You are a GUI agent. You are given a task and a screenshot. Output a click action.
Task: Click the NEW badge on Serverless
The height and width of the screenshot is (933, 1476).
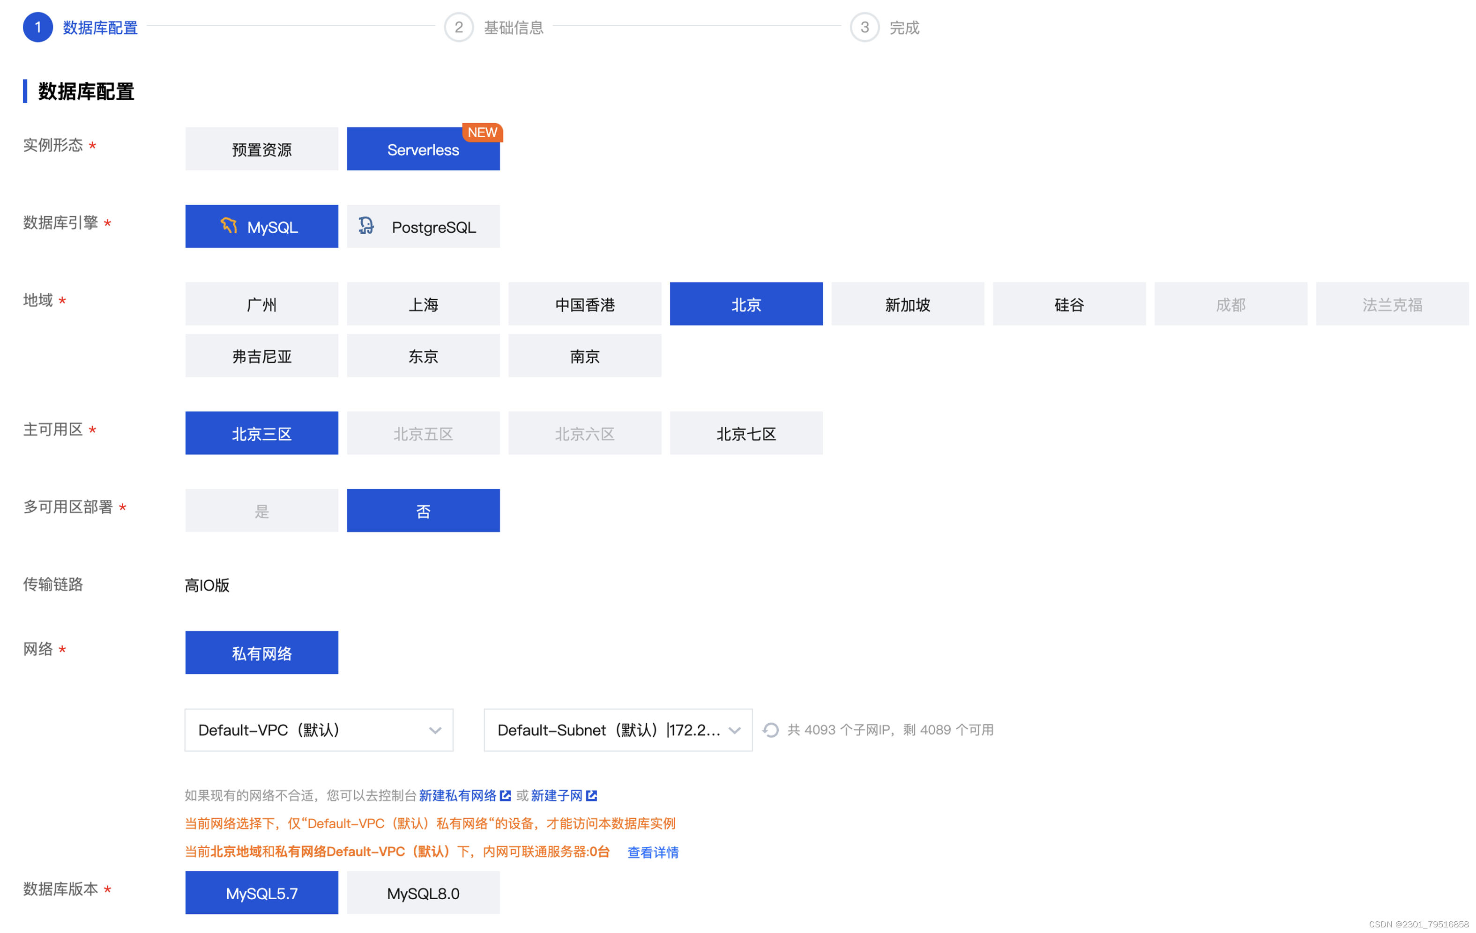(x=483, y=133)
